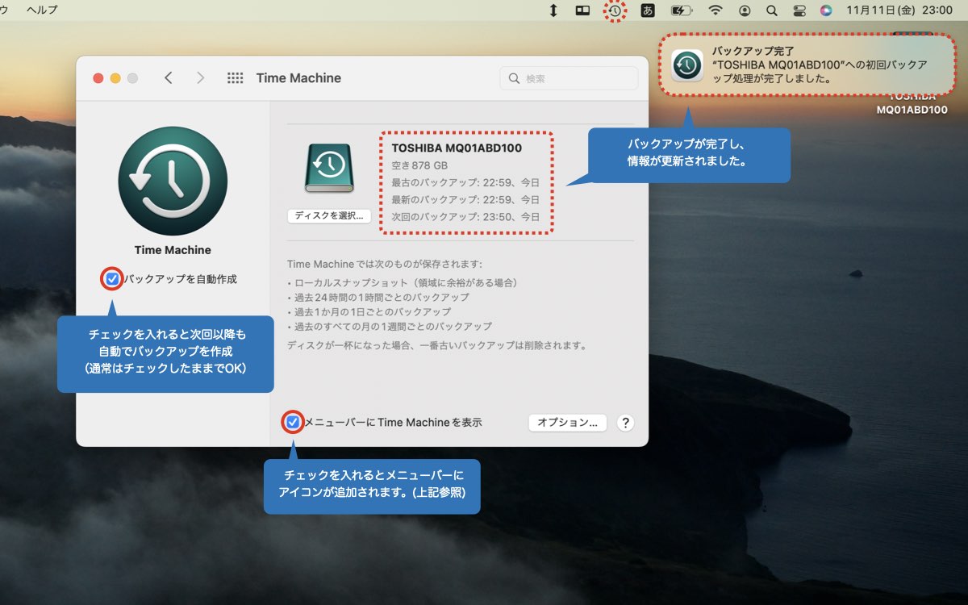This screenshot has width=968, height=605.
Task: Open Spotlight search magnifier in menu bar
Action: click(772, 10)
